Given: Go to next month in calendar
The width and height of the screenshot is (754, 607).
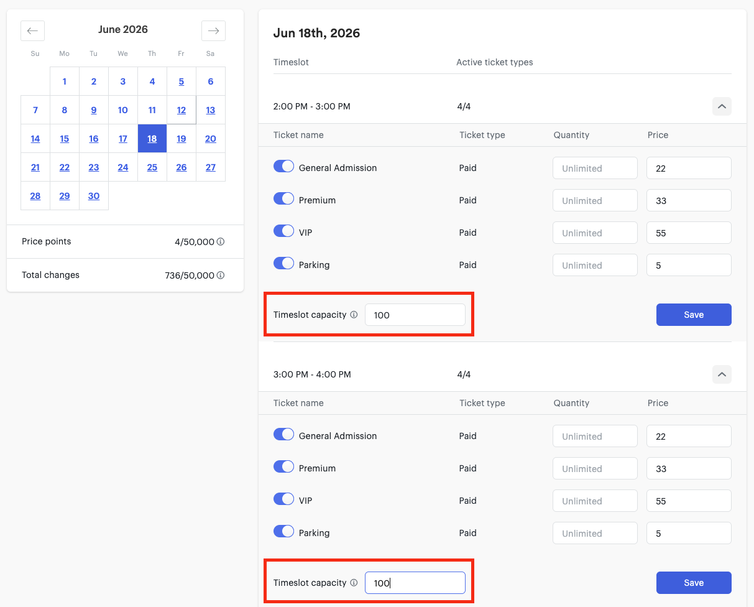Looking at the screenshot, I should click(x=213, y=30).
